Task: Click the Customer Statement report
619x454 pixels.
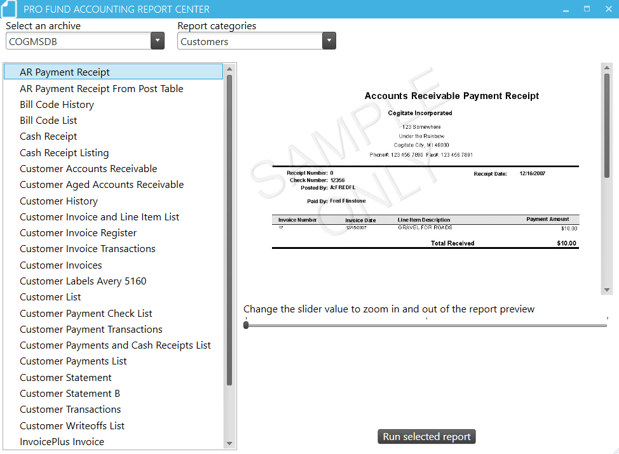Action: coord(66,378)
